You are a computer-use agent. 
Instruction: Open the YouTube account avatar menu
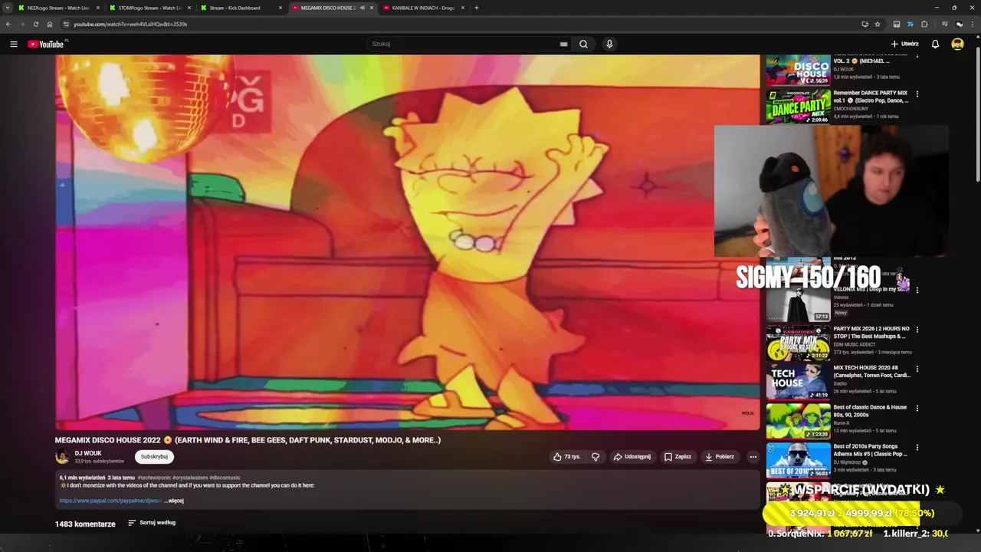click(x=957, y=44)
